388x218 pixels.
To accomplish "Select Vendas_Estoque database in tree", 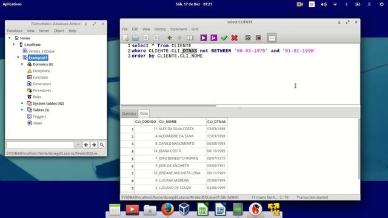I will coord(41,51).
